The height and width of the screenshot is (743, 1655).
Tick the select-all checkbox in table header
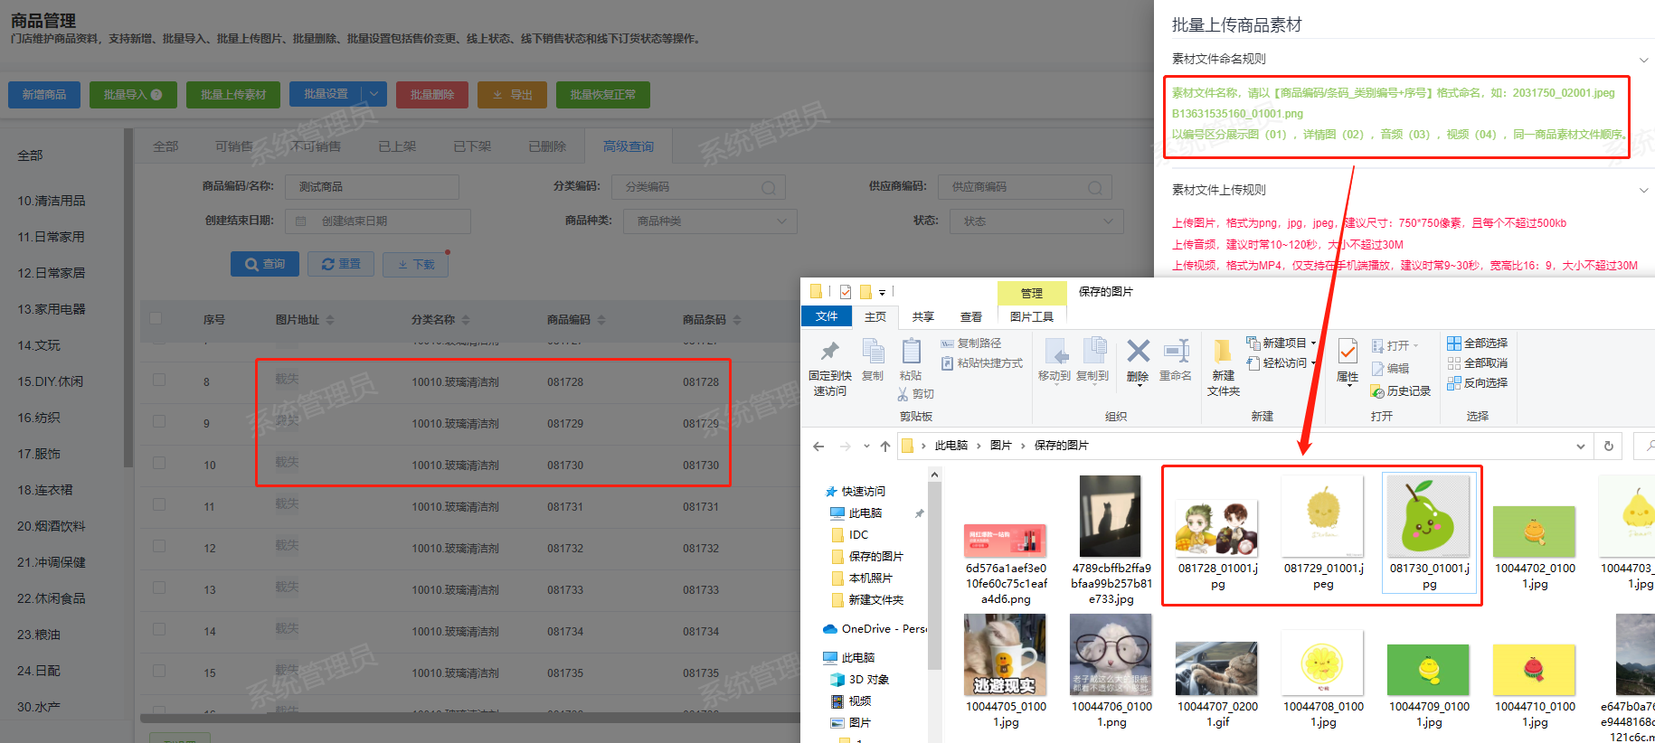(x=156, y=318)
